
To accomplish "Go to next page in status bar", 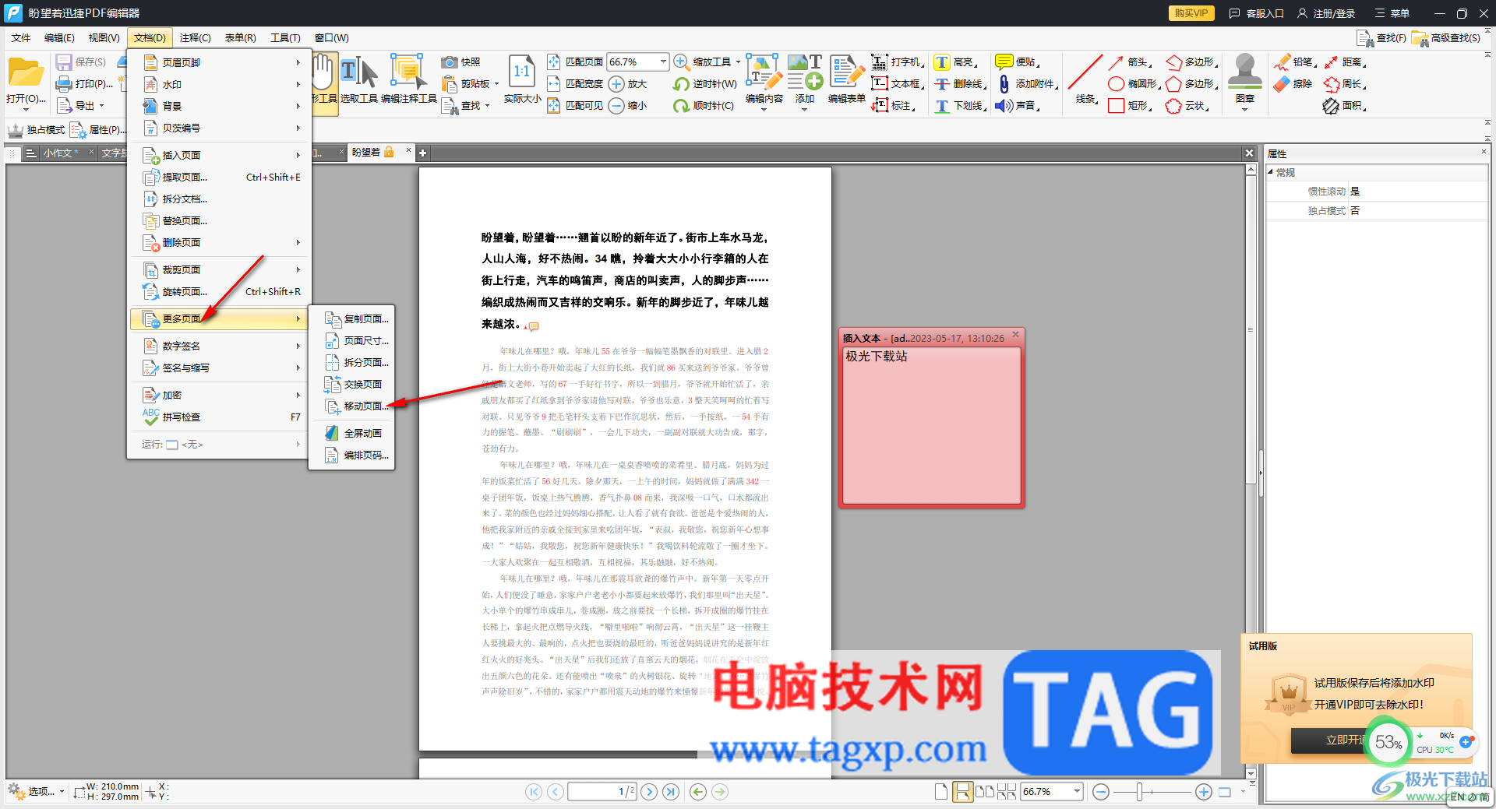I will (648, 792).
